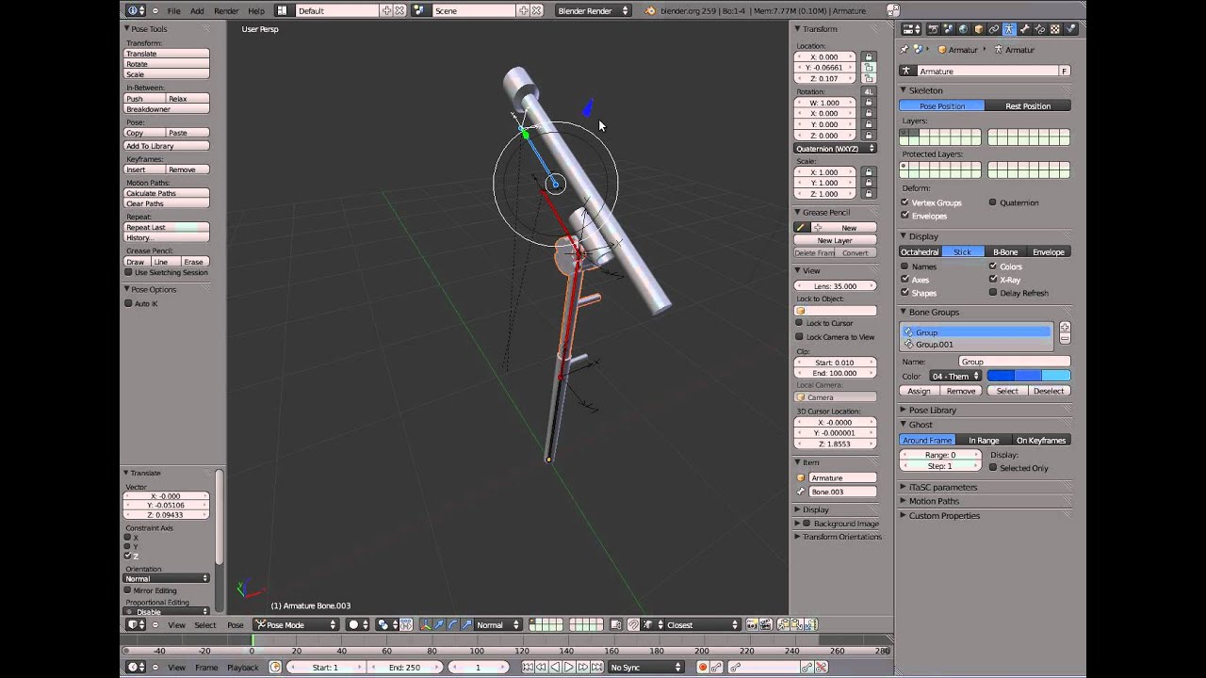This screenshot has width=1206, height=678.
Task: Enable the Quaternion deform checkbox
Action: click(992, 202)
